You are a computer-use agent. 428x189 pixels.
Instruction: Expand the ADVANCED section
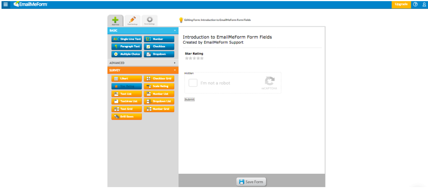coord(143,63)
